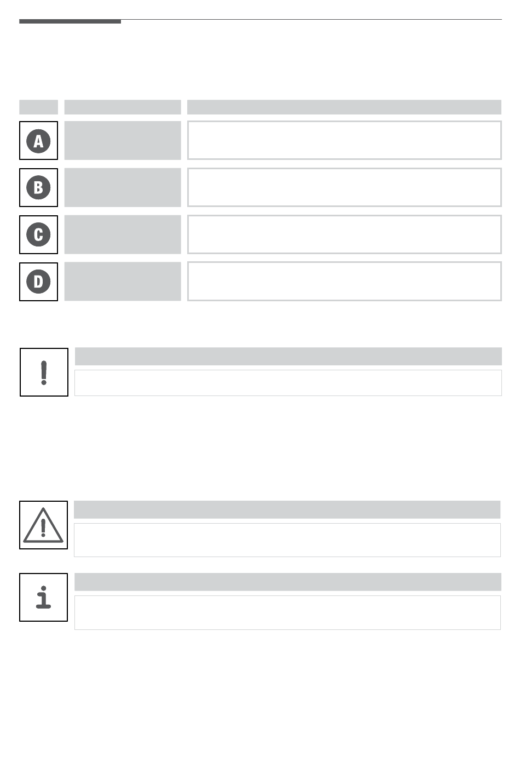Click white text box beside exclamation icon
Image resolution: width=520 pixels, height=774 pixels.
coord(288,383)
